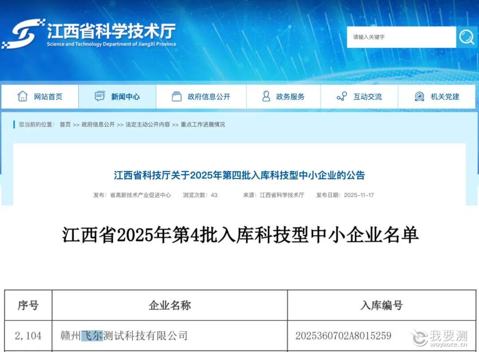Viewport: 479px width, 352px height.
Task: Click the 企业名称 column header
Action: 170,305
